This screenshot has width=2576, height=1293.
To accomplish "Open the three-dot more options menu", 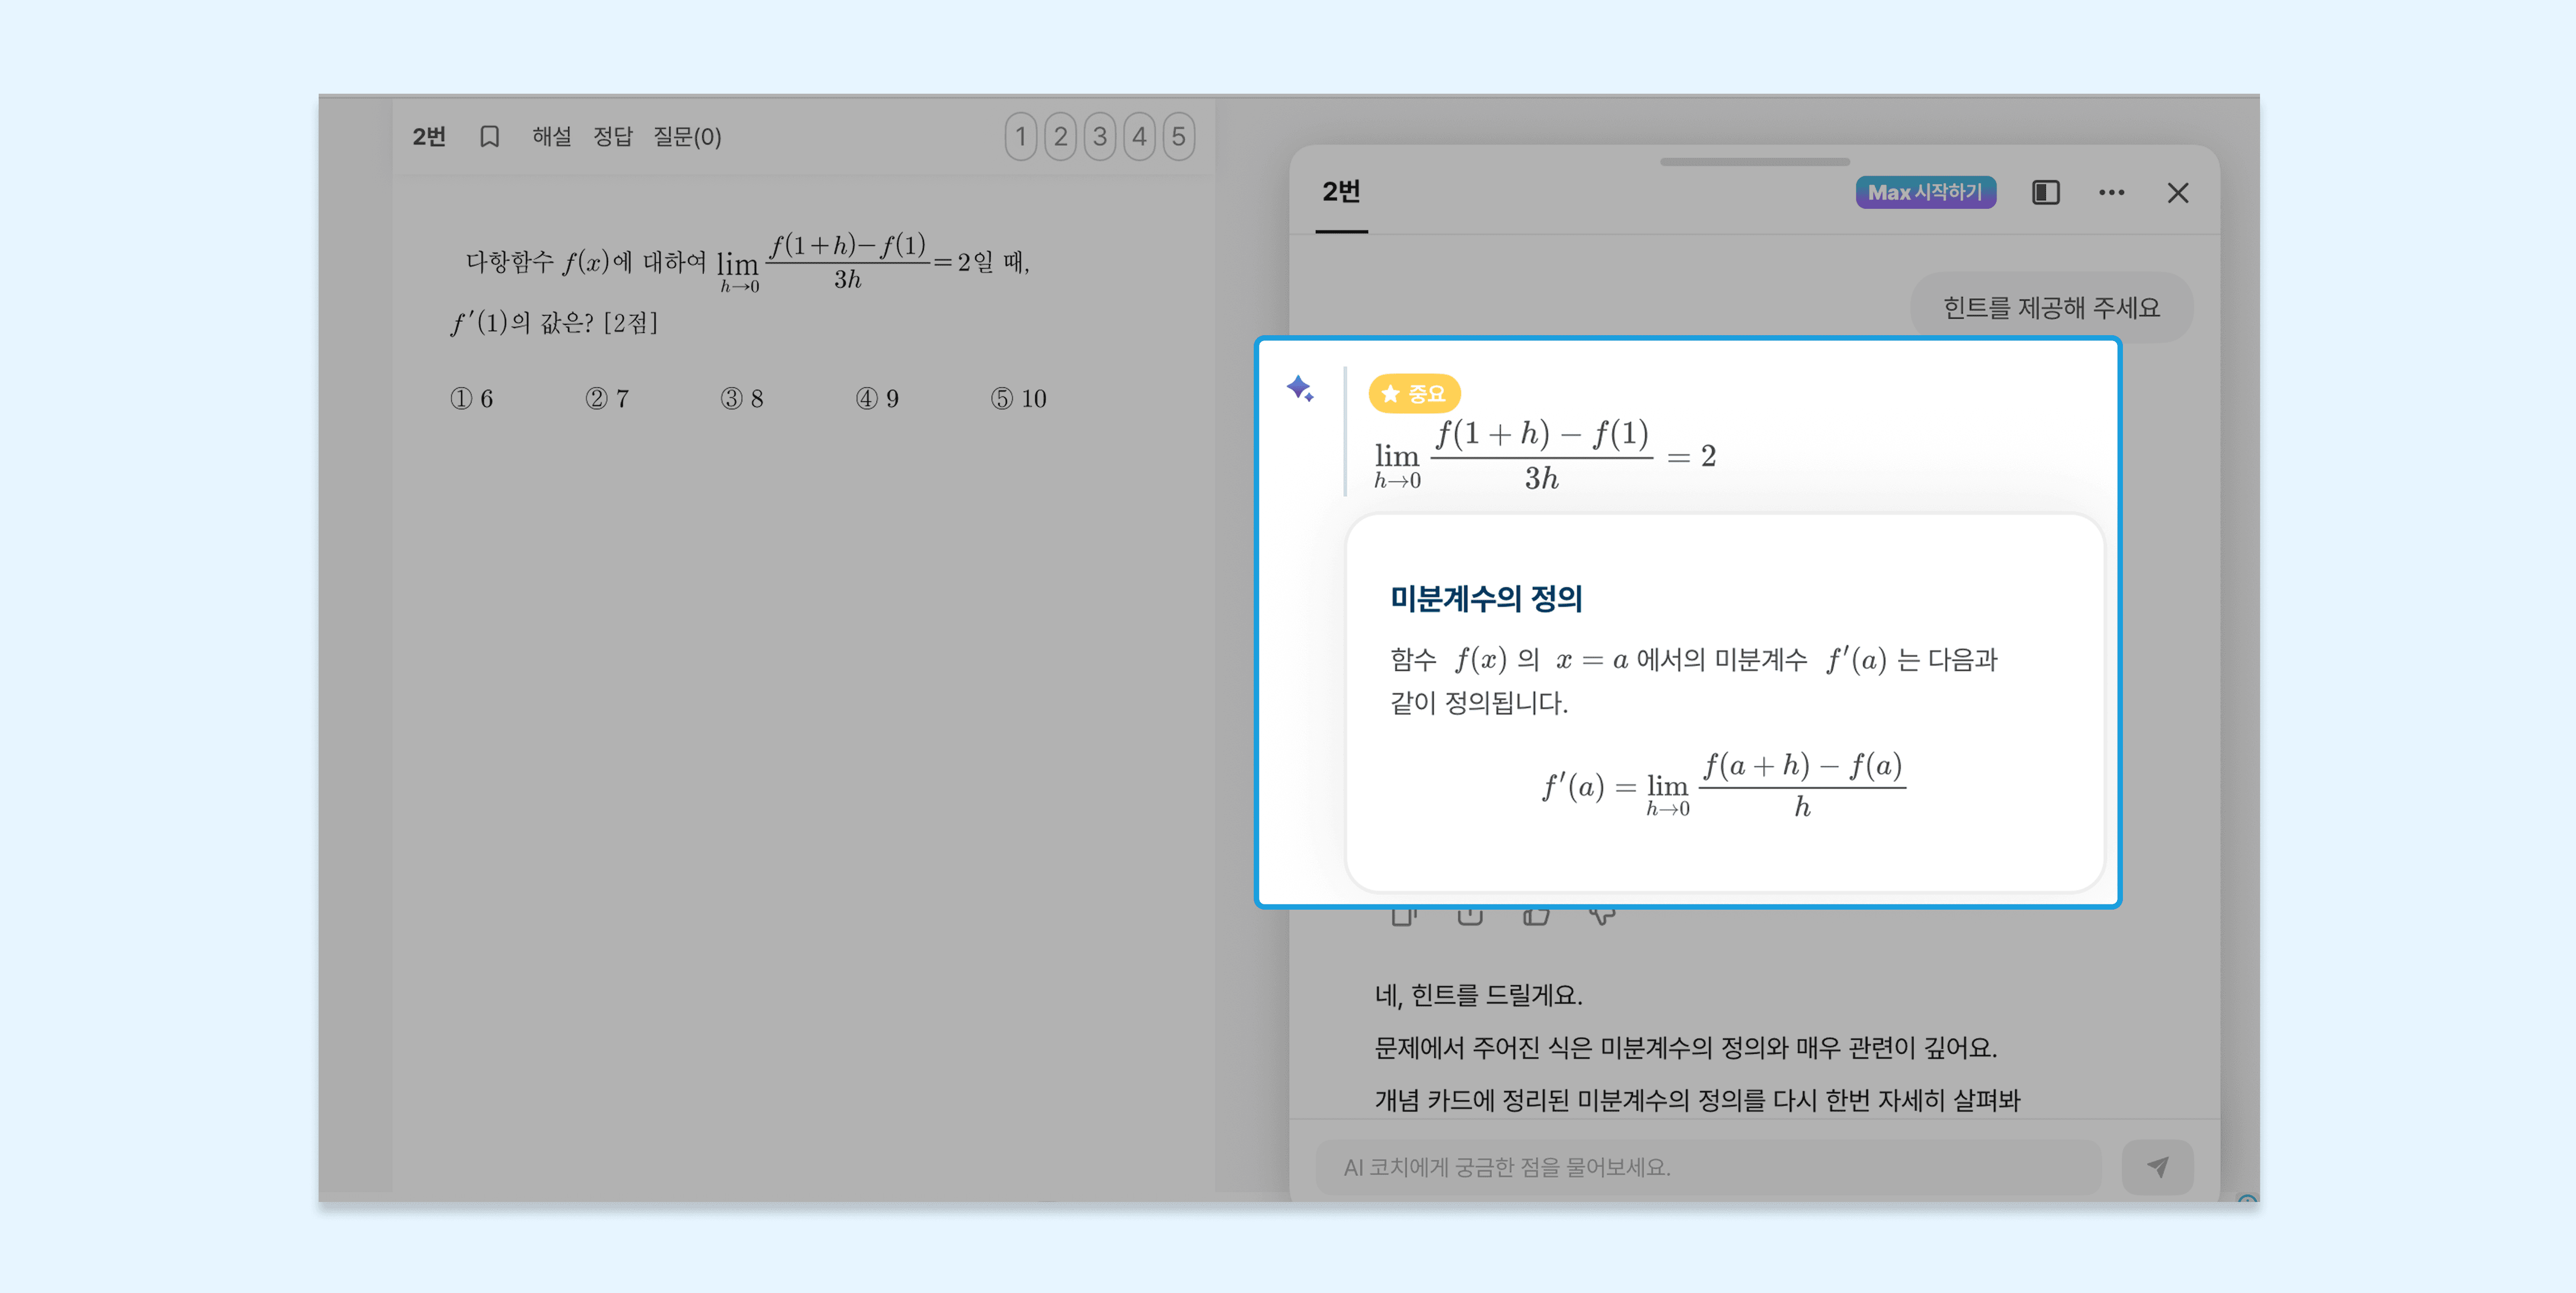I will (2111, 192).
